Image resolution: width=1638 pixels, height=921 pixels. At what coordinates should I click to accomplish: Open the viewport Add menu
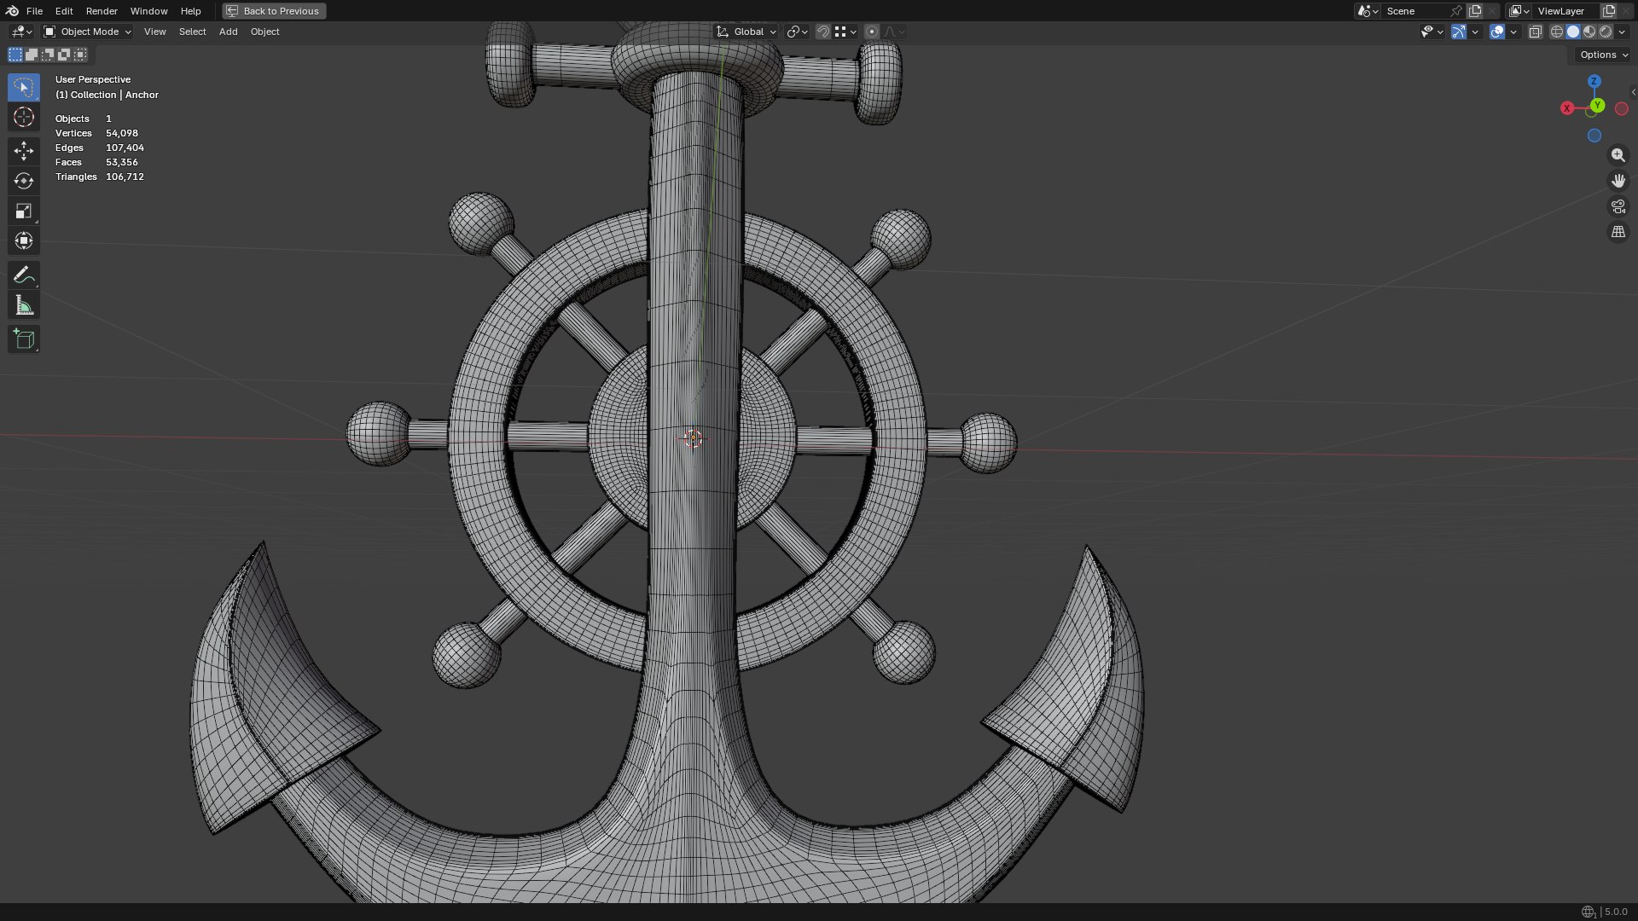228,32
